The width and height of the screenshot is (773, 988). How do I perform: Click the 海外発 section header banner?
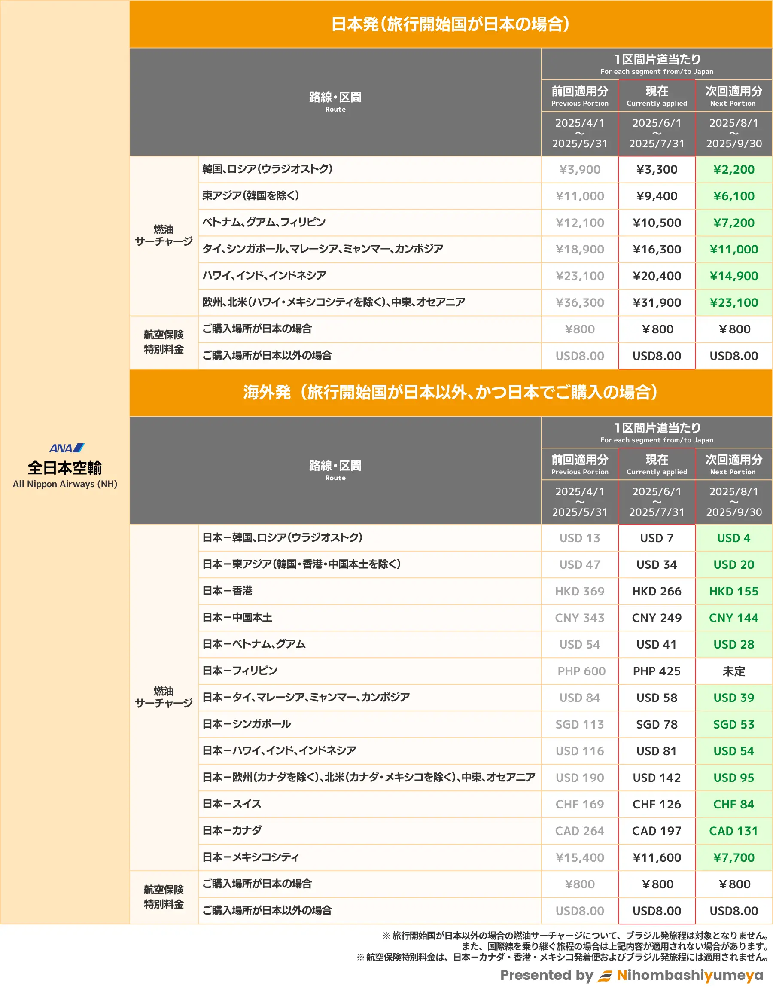click(451, 393)
